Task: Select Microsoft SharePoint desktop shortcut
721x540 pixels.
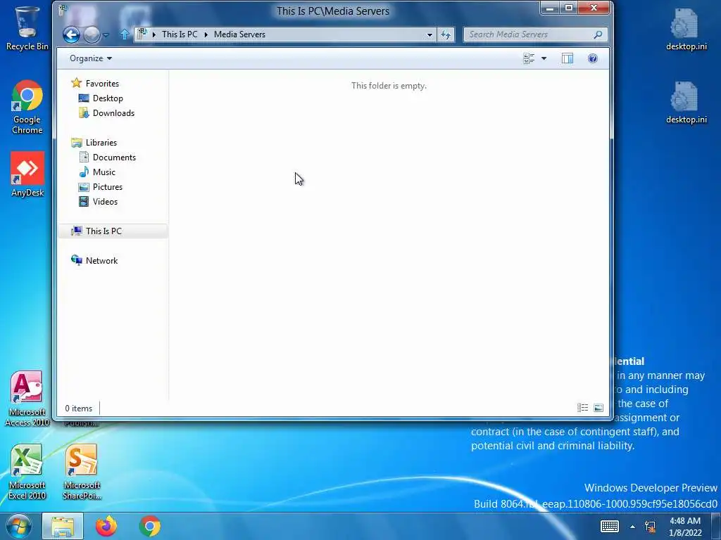Action: [x=82, y=472]
